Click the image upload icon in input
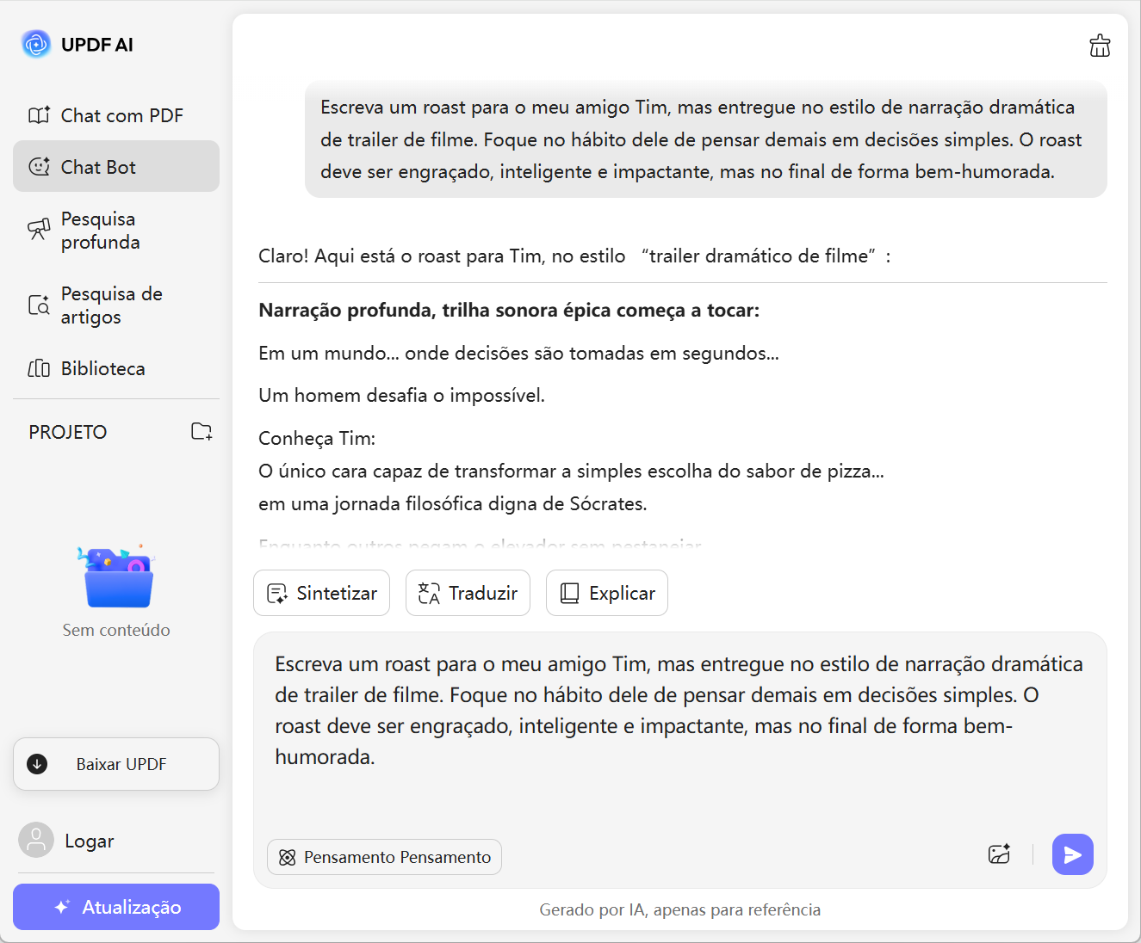The height and width of the screenshot is (943, 1141). tap(999, 854)
